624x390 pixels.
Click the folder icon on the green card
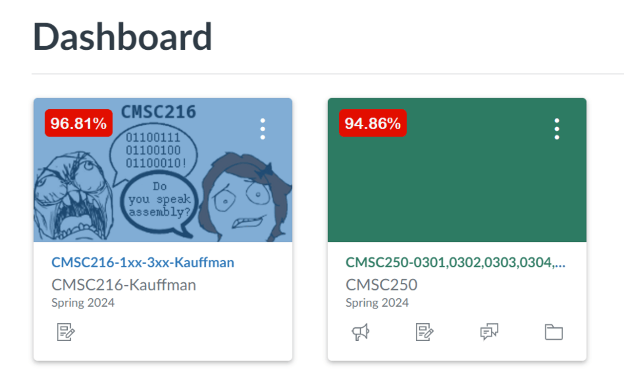555,332
